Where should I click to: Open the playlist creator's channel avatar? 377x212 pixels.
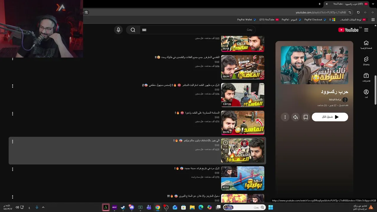[345, 100]
